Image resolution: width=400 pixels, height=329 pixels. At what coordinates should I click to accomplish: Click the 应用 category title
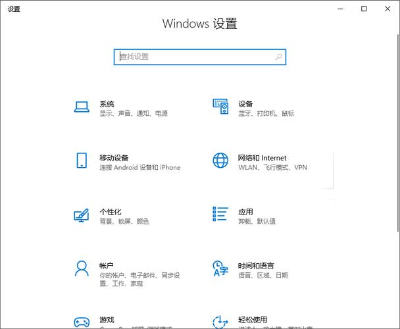coord(245,212)
